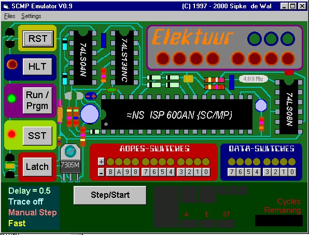
Task: Open the Files menu
Action: click(10, 16)
